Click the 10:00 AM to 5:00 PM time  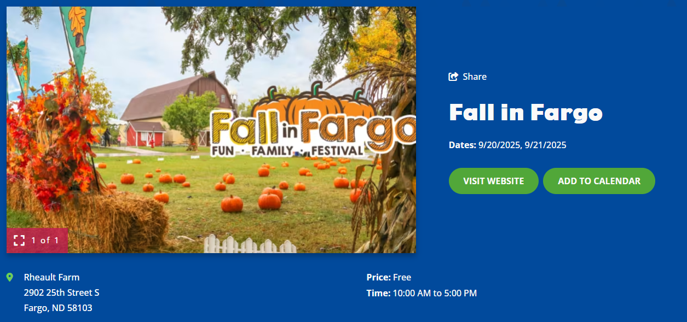coord(435,293)
